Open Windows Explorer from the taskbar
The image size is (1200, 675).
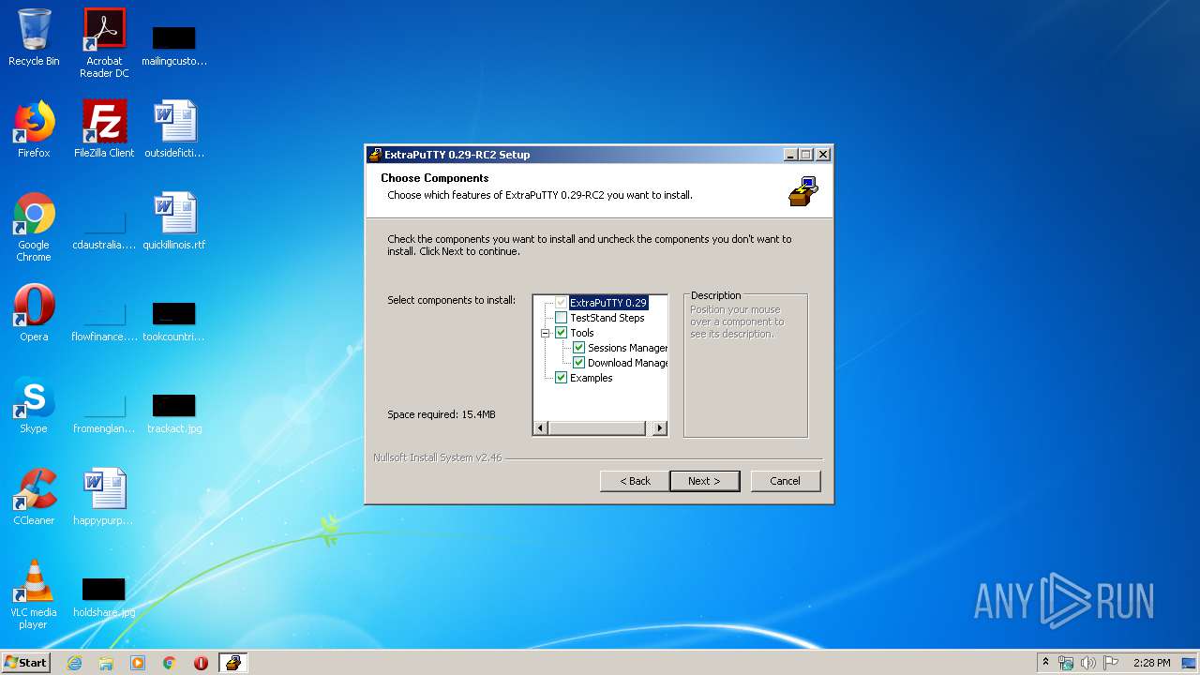pyautogui.click(x=106, y=663)
